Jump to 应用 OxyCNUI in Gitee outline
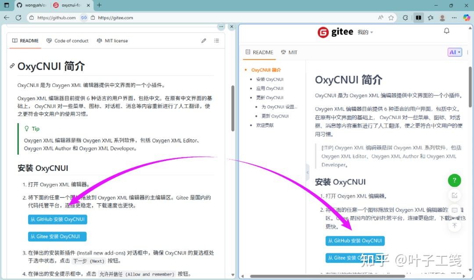The width and height of the screenshot is (474, 280). point(269,89)
